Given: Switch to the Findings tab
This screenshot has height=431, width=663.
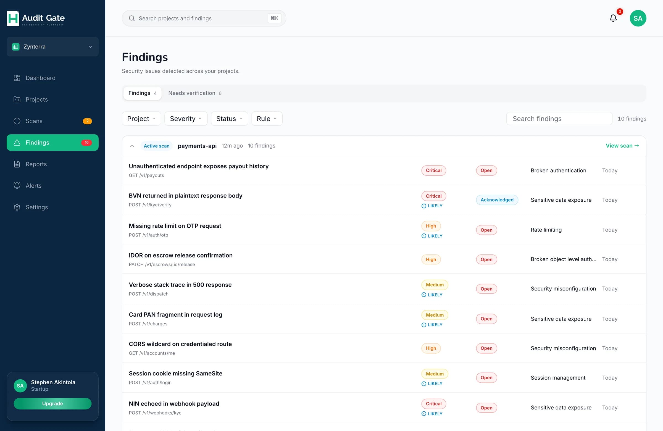Looking at the screenshot, I should tap(142, 93).
